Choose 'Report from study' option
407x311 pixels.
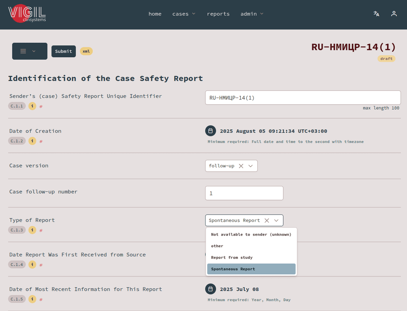251,257
